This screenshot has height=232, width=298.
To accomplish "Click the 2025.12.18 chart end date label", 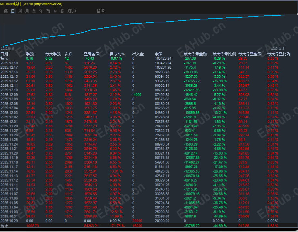I will (277, 49).
